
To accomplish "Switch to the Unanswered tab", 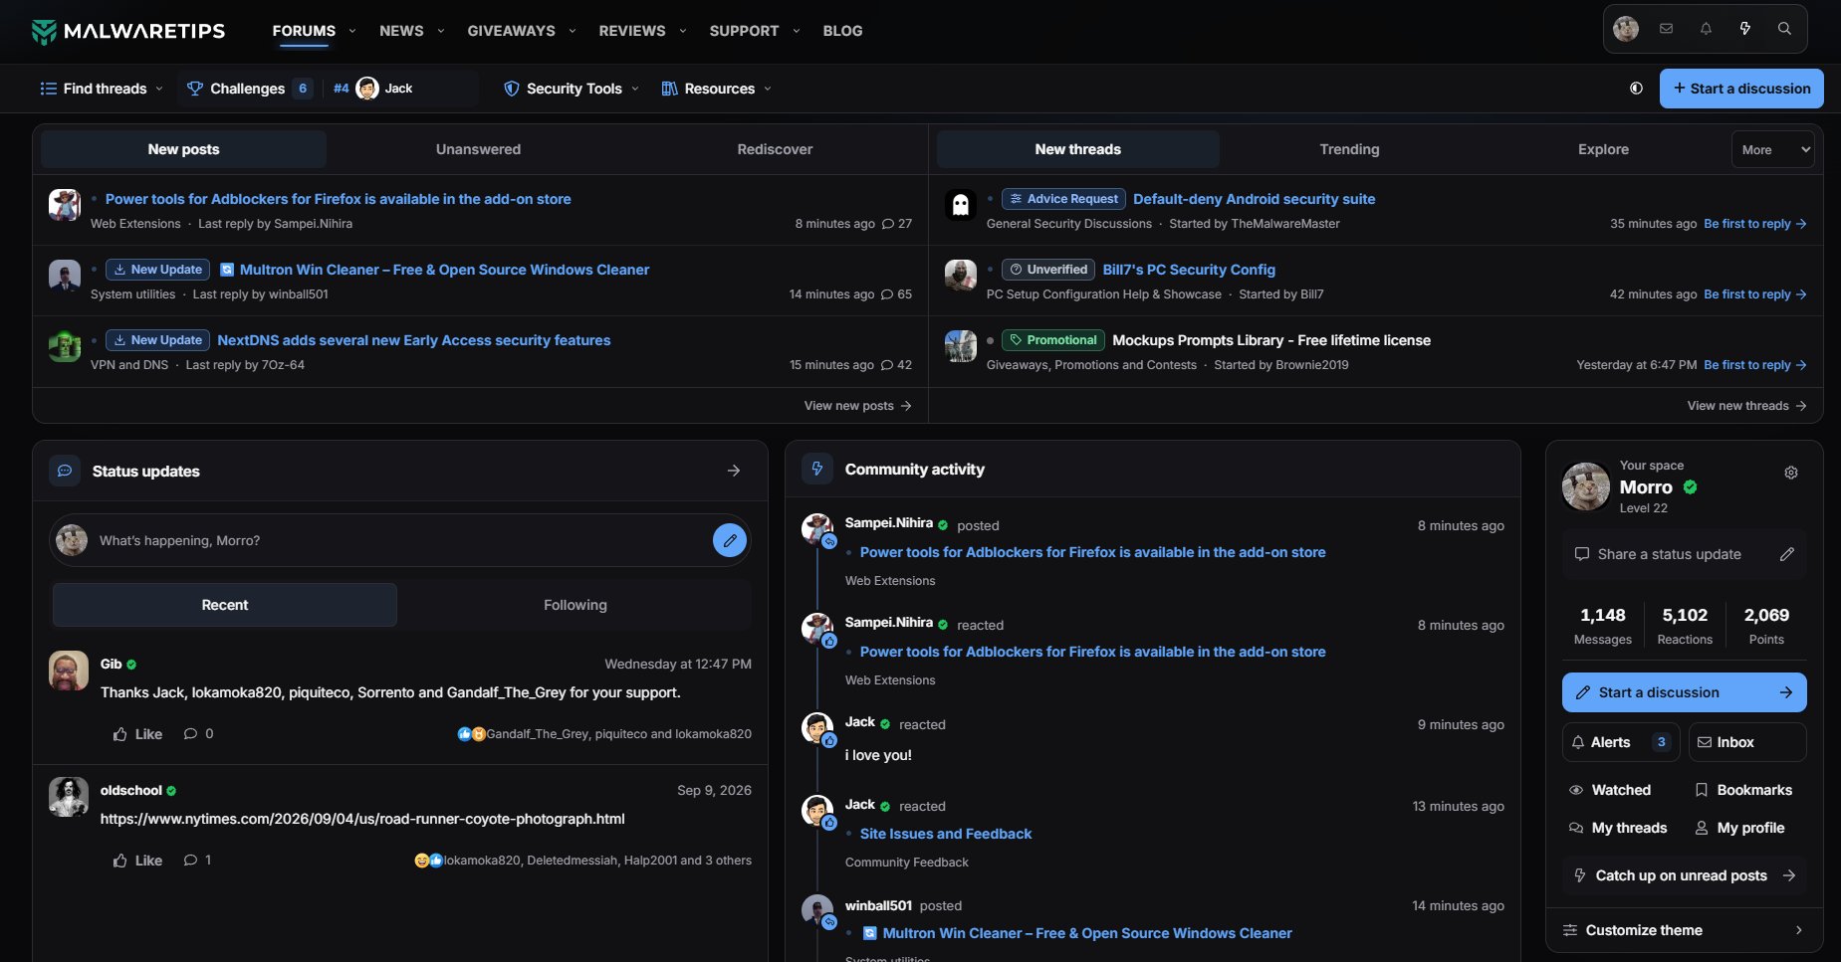I will pos(478,149).
